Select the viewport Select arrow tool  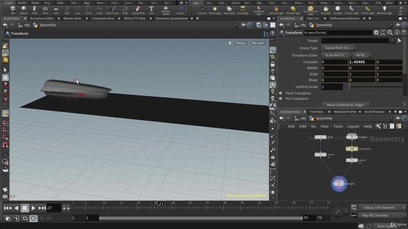(x=5, y=70)
